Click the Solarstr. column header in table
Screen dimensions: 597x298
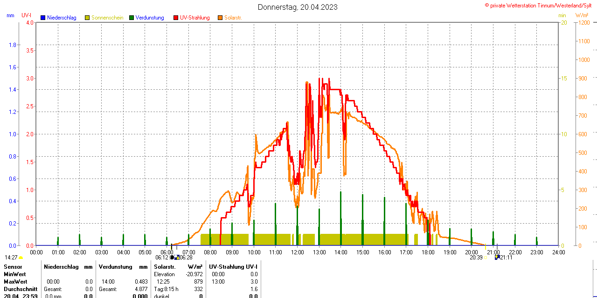click(x=165, y=267)
